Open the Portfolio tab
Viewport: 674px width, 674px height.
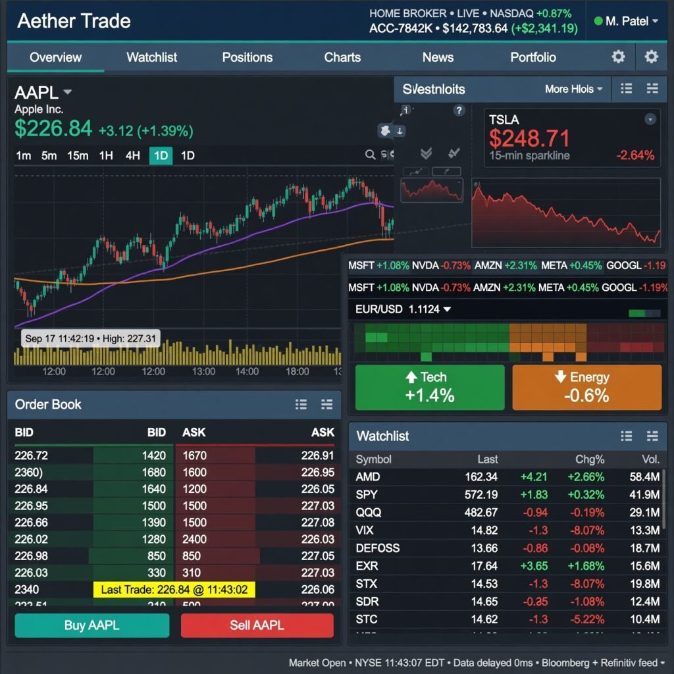click(533, 57)
